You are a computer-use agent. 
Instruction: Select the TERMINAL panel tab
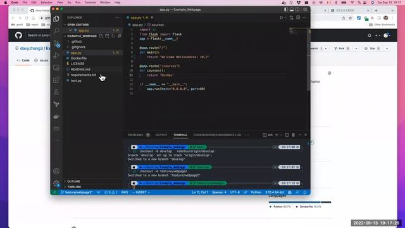click(x=180, y=135)
